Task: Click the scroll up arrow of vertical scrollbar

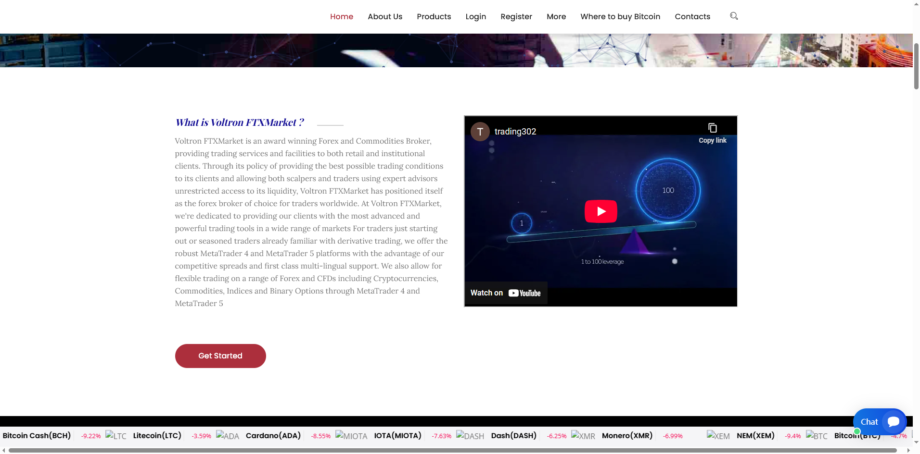Action: coord(916,3)
